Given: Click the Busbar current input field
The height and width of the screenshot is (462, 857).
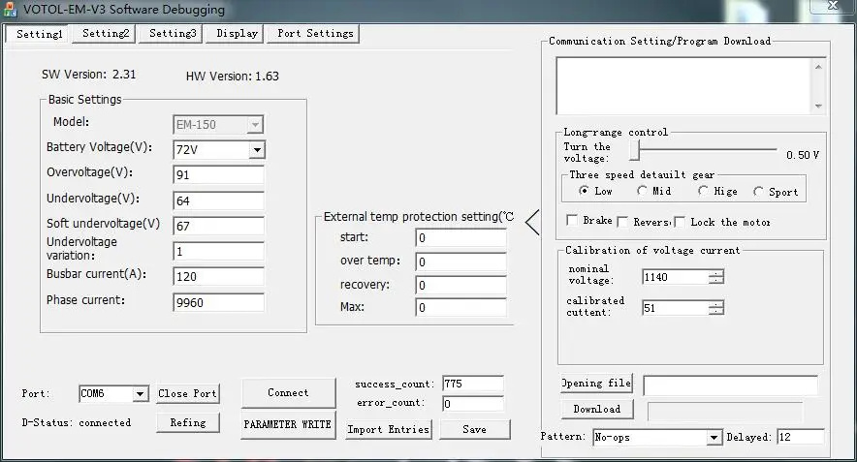Looking at the screenshot, I should click(x=218, y=275).
